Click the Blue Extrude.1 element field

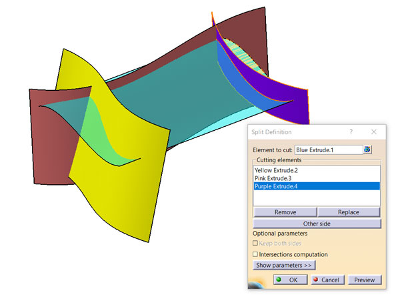pos(329,150)
